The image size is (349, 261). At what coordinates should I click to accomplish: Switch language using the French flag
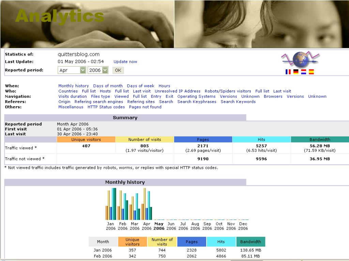coord(288,72)
